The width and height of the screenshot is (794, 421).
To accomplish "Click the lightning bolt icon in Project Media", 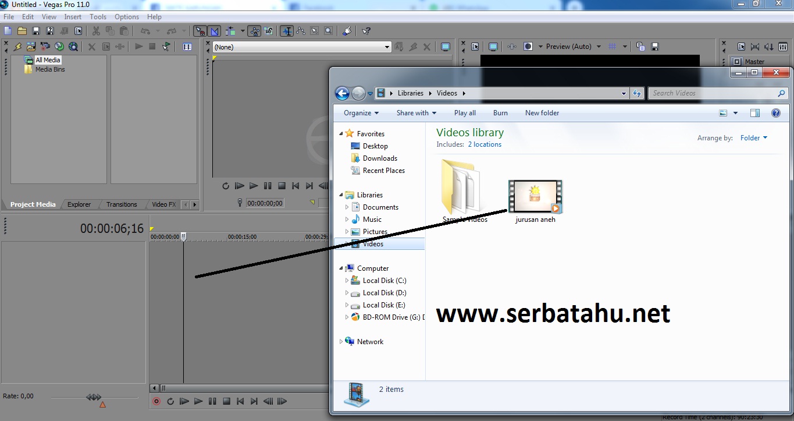I will 17,47.
